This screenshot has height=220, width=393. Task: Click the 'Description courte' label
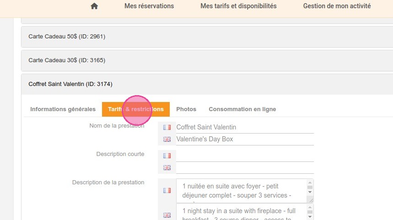120,154
